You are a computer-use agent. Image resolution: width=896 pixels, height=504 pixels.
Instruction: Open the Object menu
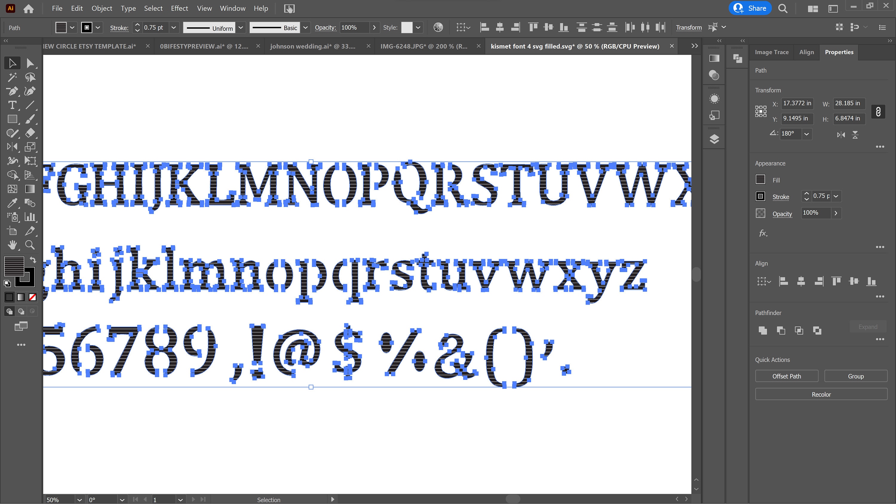(x=102, y=8)
